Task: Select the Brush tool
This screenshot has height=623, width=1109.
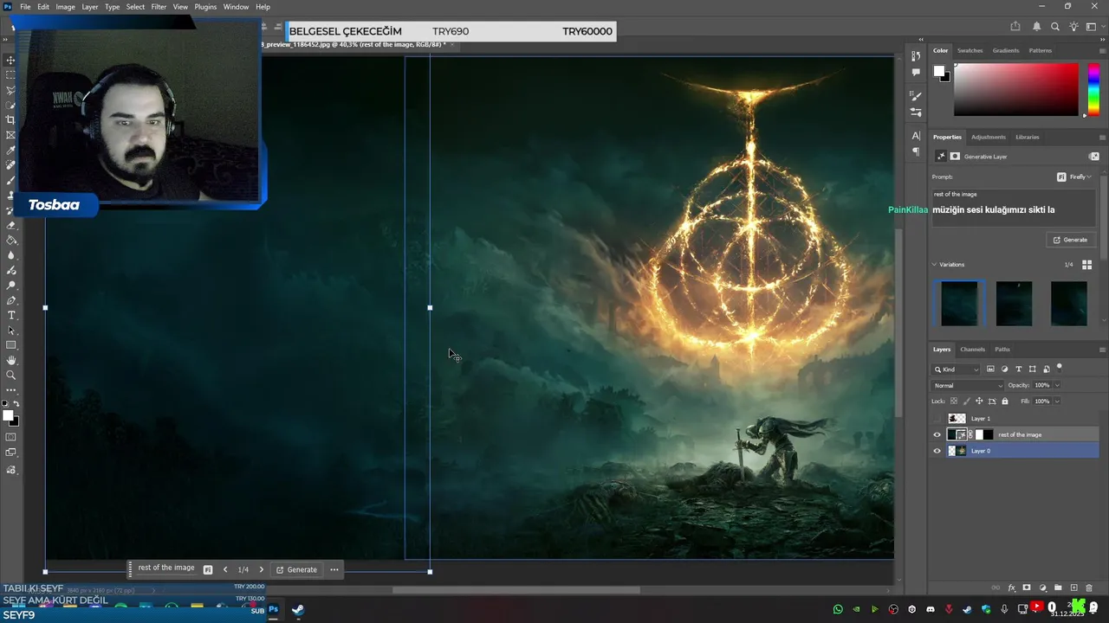Action: (x=10, y=180)
